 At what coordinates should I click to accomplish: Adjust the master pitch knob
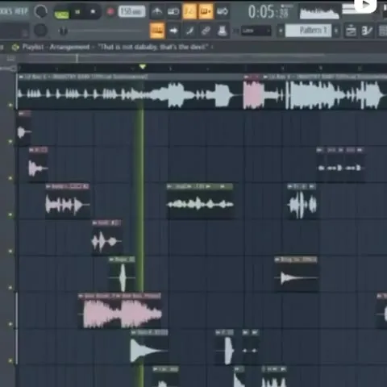click(40, 31)
